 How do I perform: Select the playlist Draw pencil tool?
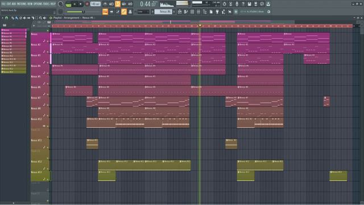coord(13,18)
